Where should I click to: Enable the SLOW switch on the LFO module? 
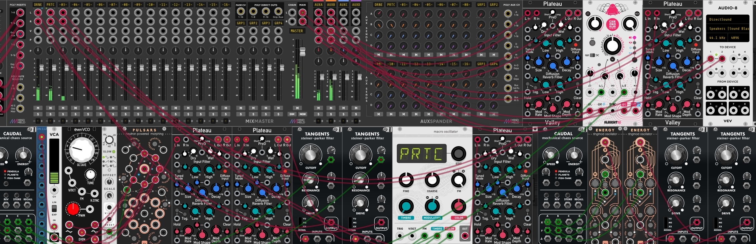pyautogui.click(x=114, y=152)
